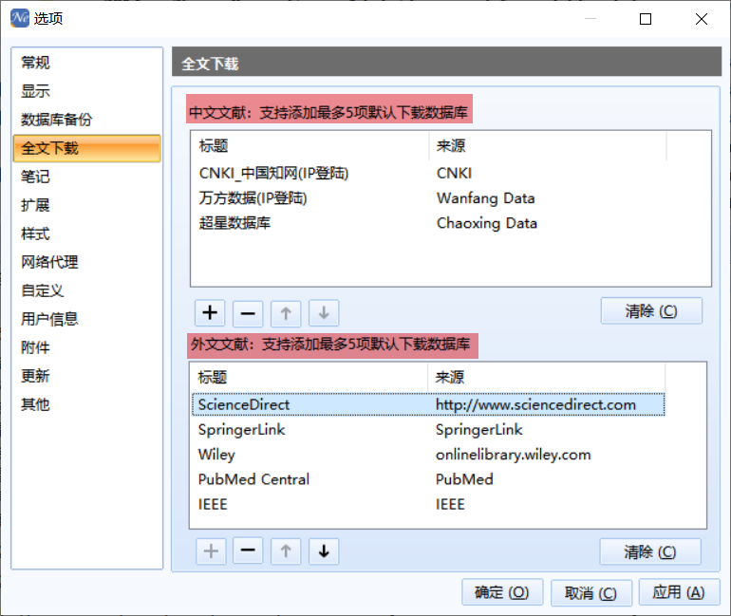This screenshot has width=731, height=616.
Task: Select the 超星数据库 row
Action: click(x=429, y=223)
